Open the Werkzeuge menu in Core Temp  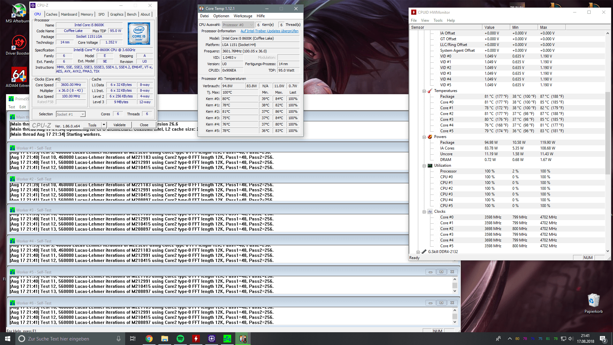pyautogui.click(x=243, y=16)
